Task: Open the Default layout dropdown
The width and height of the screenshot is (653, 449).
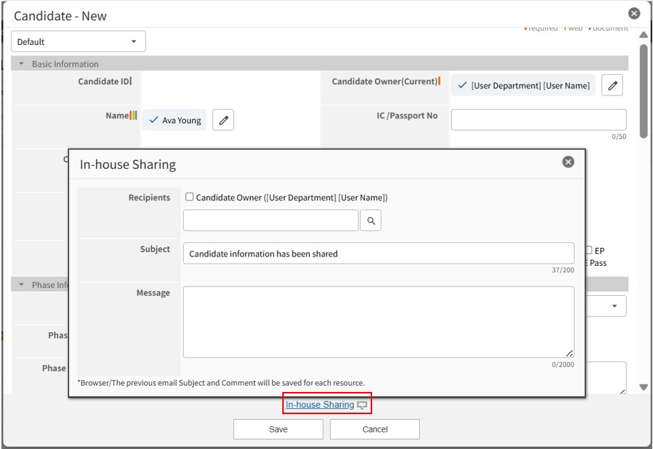Action: 78,42
